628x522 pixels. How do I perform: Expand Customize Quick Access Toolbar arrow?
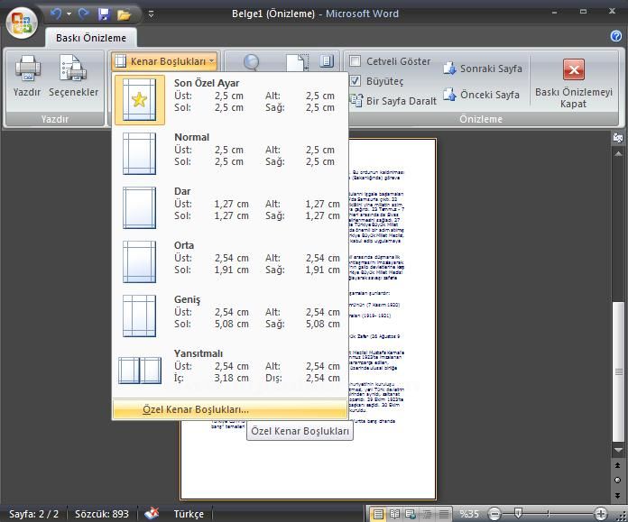coord(151,14)
